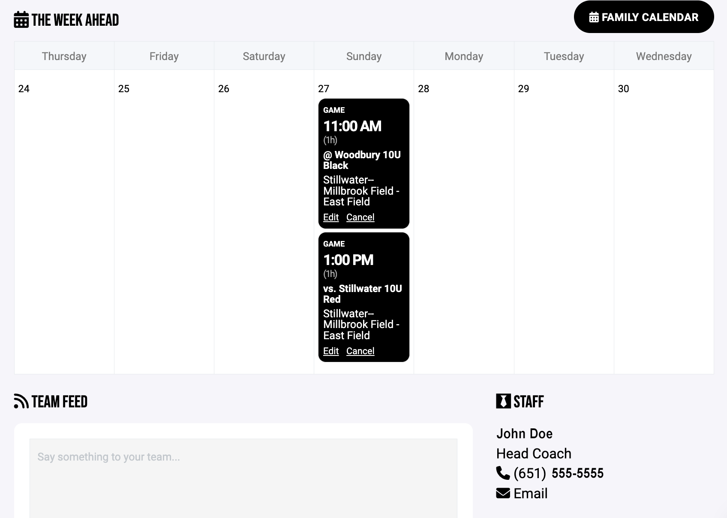The height and width of the screenshot is (518, 727).
Task: Select the 1:00 PM game event card
Action: tap(363, 262)
